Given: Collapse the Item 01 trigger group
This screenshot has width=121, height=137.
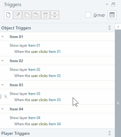Looking at the screenshot, I should point(2,36).
